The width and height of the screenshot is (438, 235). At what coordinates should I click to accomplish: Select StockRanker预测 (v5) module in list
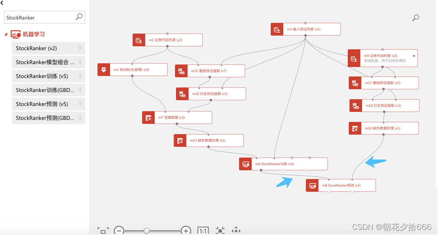click(x=48, y=104)
